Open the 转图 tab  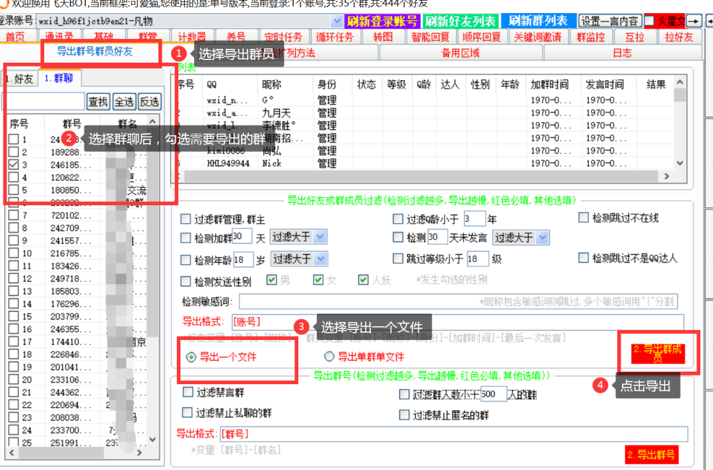pyautogui.click(x=383, y=37)
